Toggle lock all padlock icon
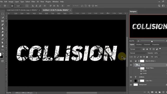This screenshot has height=94, width=167. [x=147, y=57]
